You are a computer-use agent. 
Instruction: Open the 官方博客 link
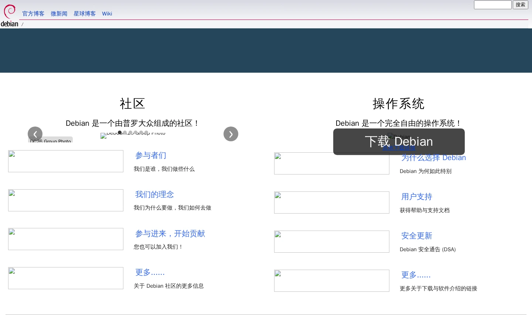(x=33, y=14)
